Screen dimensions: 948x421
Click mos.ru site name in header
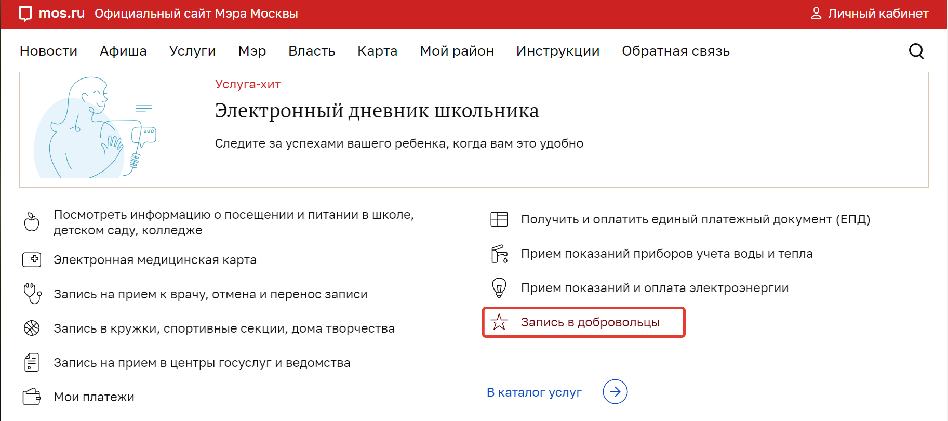(x=61, y=14)
